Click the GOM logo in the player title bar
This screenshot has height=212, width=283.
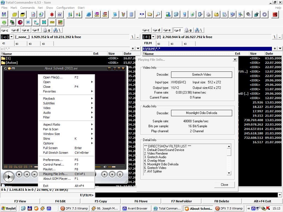click(10, 68)
